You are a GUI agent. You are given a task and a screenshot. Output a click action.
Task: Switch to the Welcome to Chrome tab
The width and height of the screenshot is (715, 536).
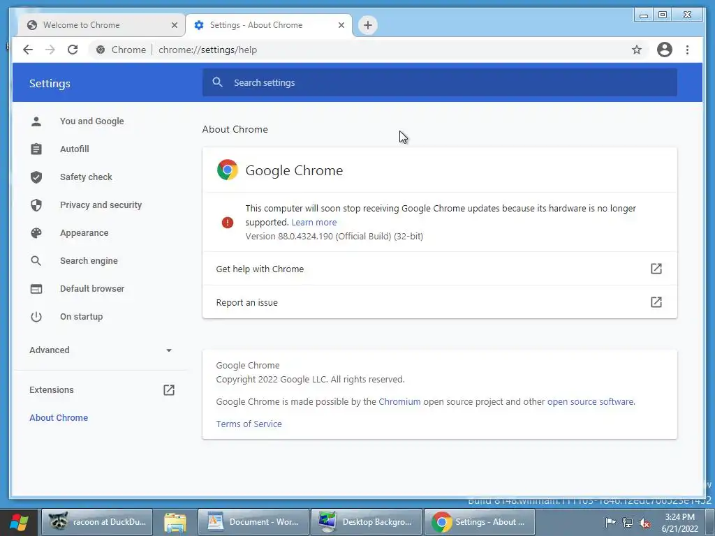point(101,25)
